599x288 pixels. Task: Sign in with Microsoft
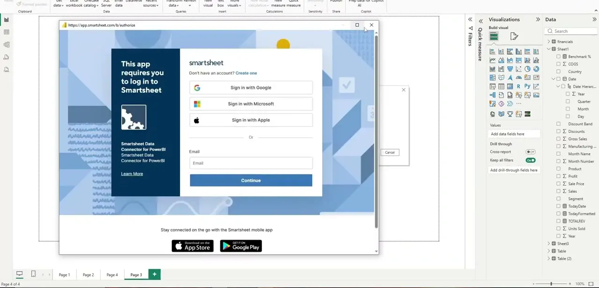251,104
